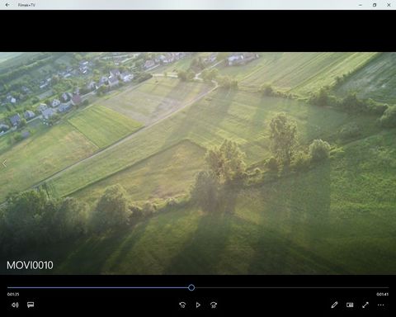Play the MOVI0010 video

(198, 305)
